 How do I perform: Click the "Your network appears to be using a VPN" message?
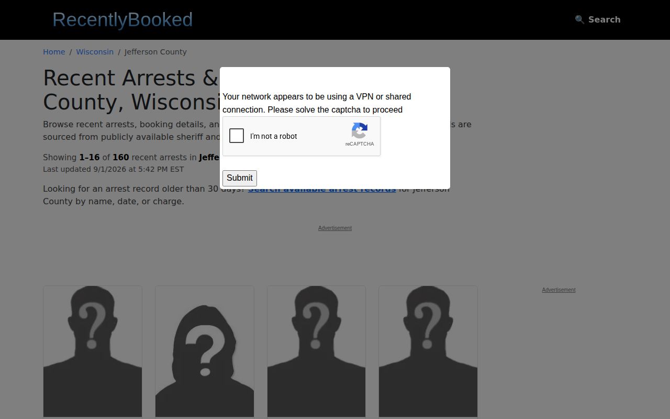click(x=317, y=103)
